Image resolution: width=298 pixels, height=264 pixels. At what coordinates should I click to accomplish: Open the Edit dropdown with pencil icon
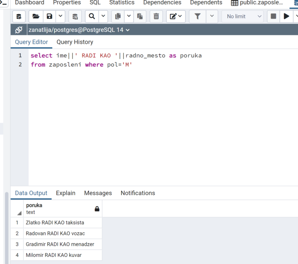[x=176, y=17]
